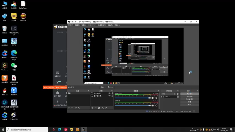Open the Help(H) menu in OBS

pyautogui.click(x=117, y=25)
